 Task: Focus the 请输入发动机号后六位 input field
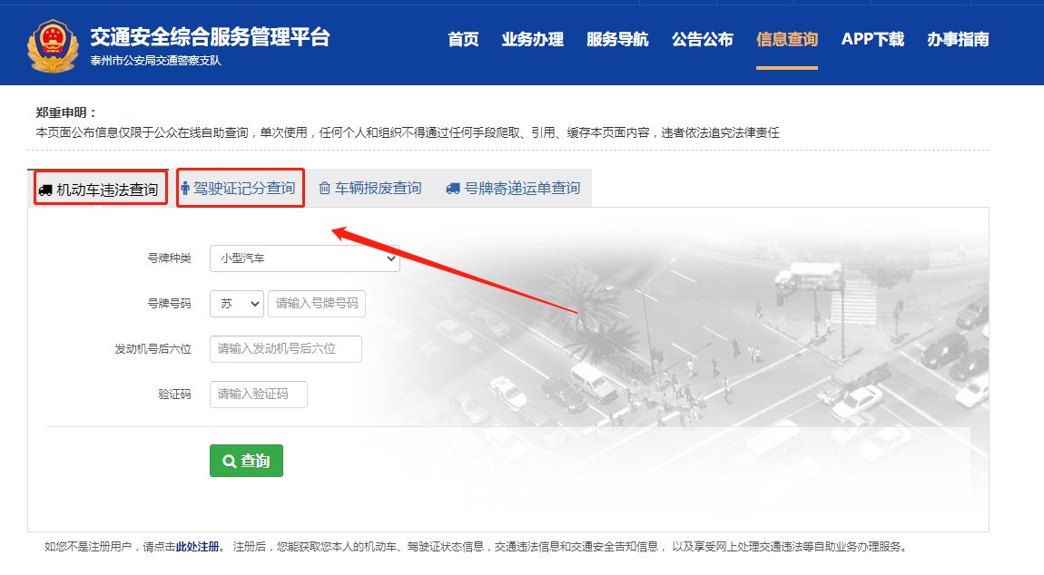pos(286,349)
